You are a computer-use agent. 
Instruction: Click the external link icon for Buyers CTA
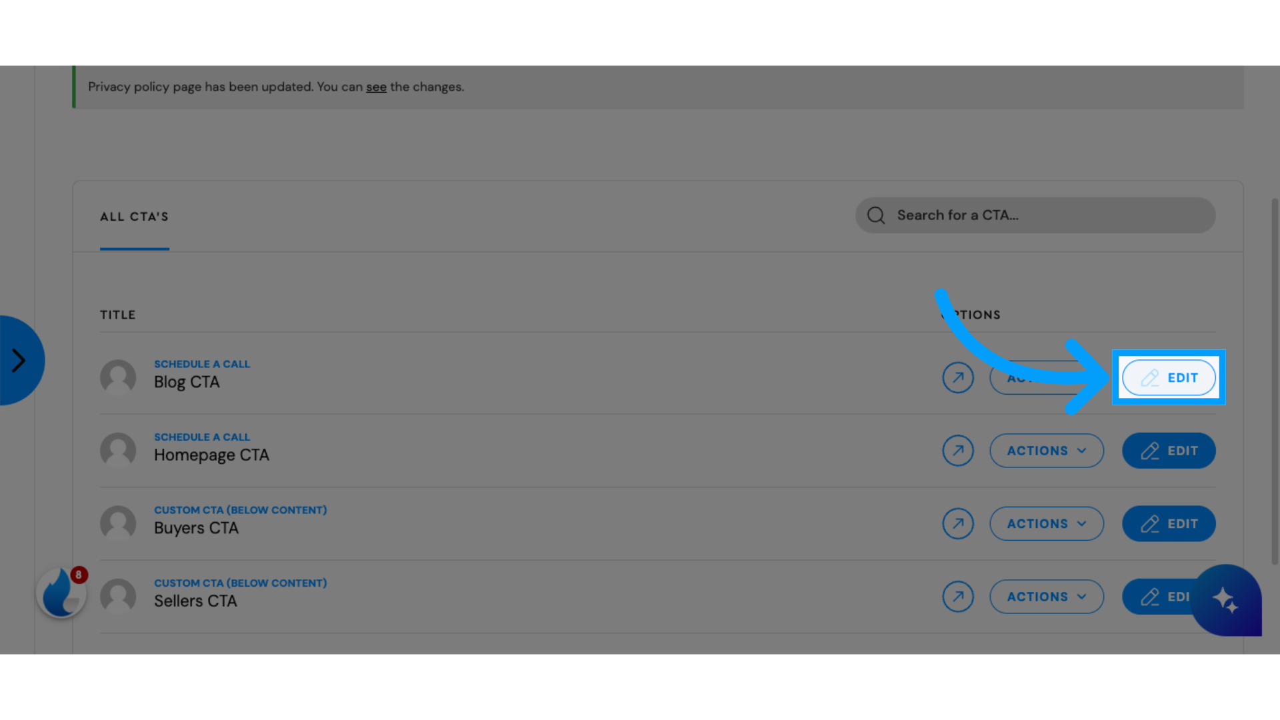click(x=957, y=523)
